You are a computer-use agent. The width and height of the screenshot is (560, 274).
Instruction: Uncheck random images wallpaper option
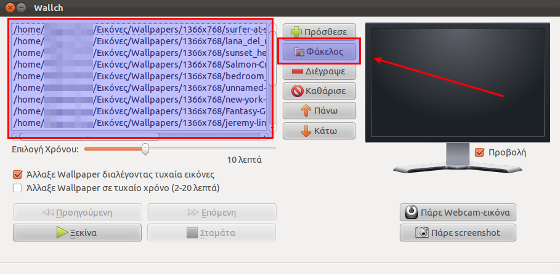(x=17, y=174)
